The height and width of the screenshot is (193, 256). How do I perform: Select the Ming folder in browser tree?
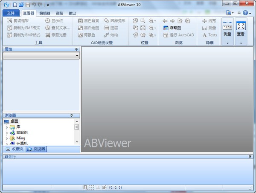pos(20,138)
